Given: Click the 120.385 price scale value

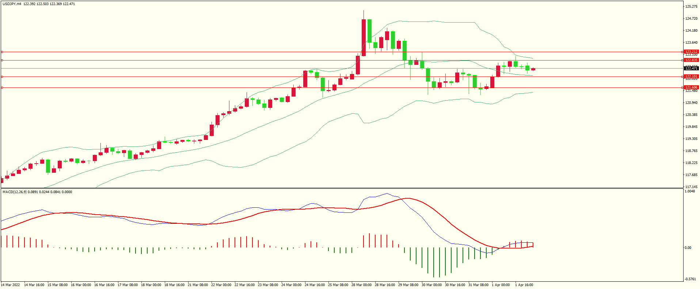Looking at the screenshot, I should [691, 115].
